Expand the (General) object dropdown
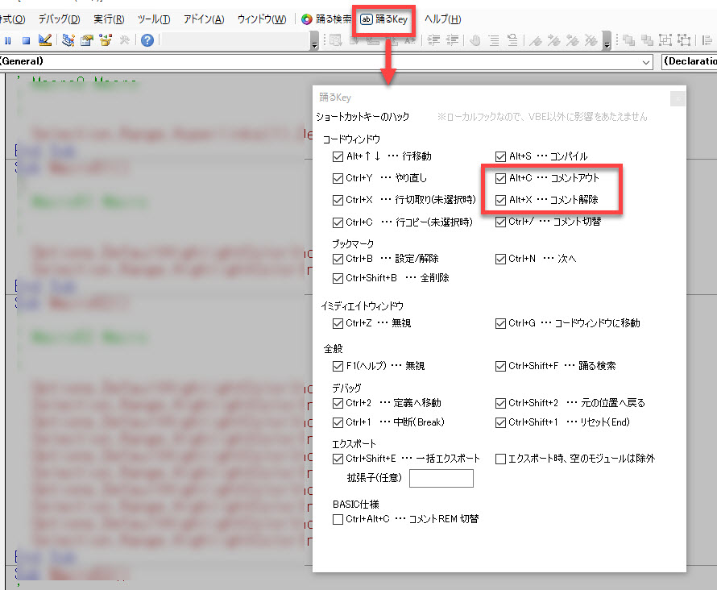 pos(647,61)
